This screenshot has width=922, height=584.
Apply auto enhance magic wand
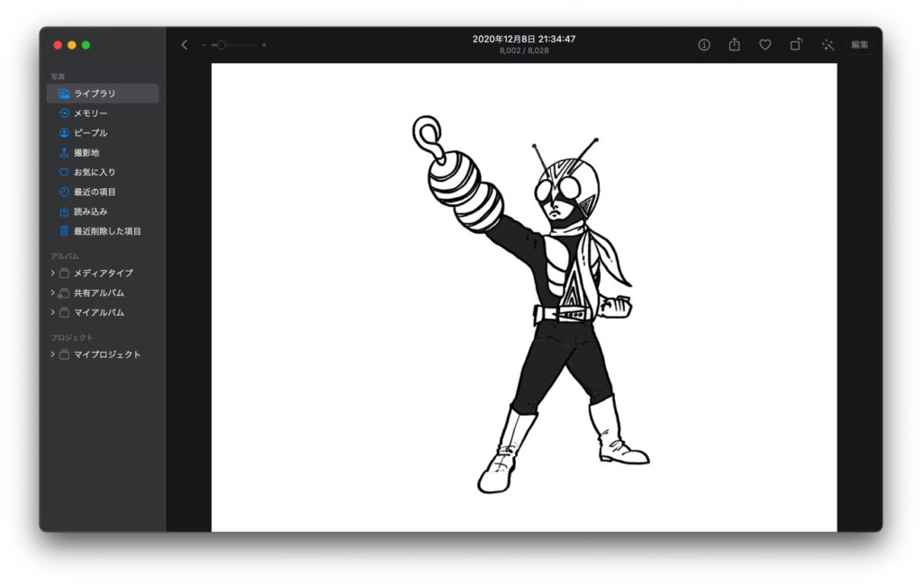click(828, 45)
